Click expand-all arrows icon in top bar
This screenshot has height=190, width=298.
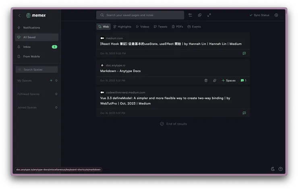(209, 15)
